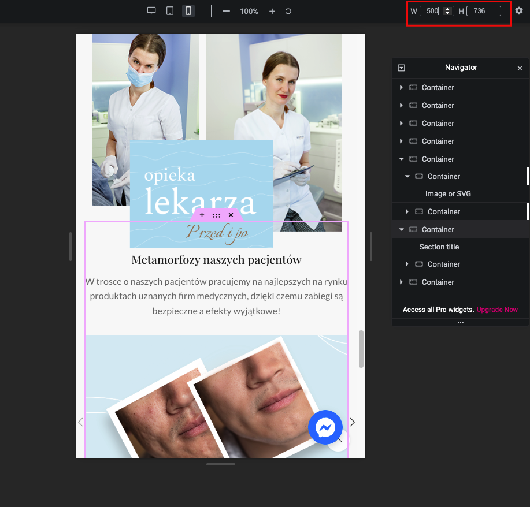The image size is (530, 507).
Task: Click the Navigator panel title
Action: (x=461, y=68)
